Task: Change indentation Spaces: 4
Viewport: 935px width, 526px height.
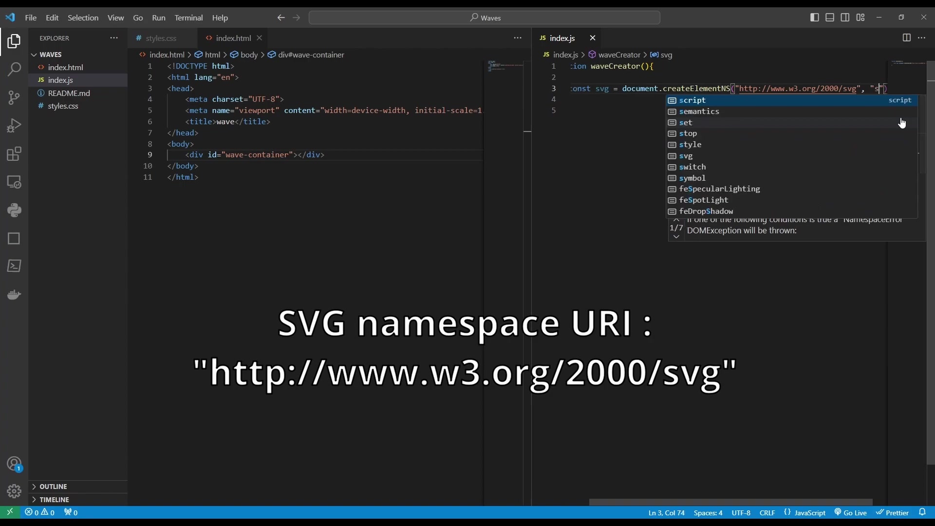Action: coord(708,512)
